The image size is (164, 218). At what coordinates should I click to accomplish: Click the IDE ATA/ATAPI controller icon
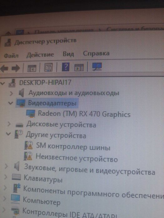15,211
